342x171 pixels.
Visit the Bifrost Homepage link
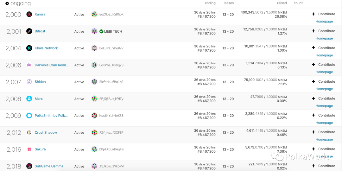point(324,38)
